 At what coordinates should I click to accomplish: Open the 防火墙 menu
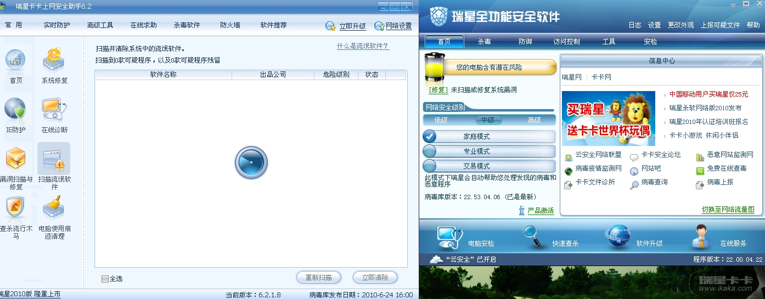click(x=230, y=25)
